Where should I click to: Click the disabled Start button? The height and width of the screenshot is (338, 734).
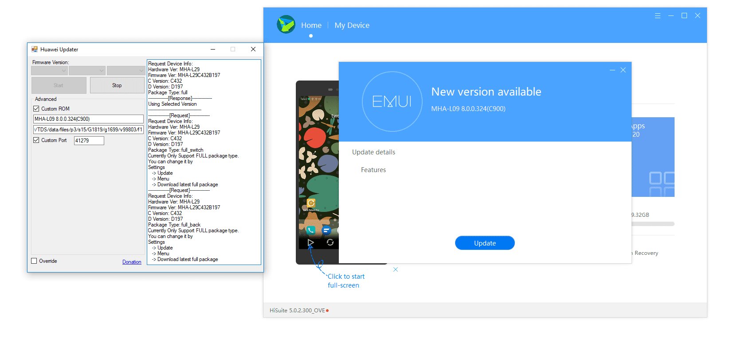(x=59, y=85)
